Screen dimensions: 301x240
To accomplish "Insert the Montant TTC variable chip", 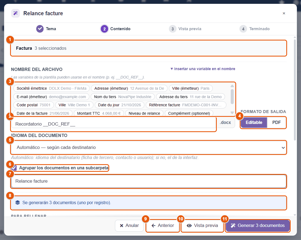I will (x=99, y=113).
